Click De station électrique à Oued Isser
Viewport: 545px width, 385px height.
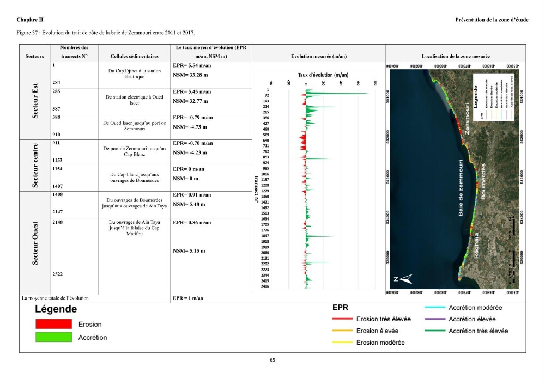[x=135, y=100]
